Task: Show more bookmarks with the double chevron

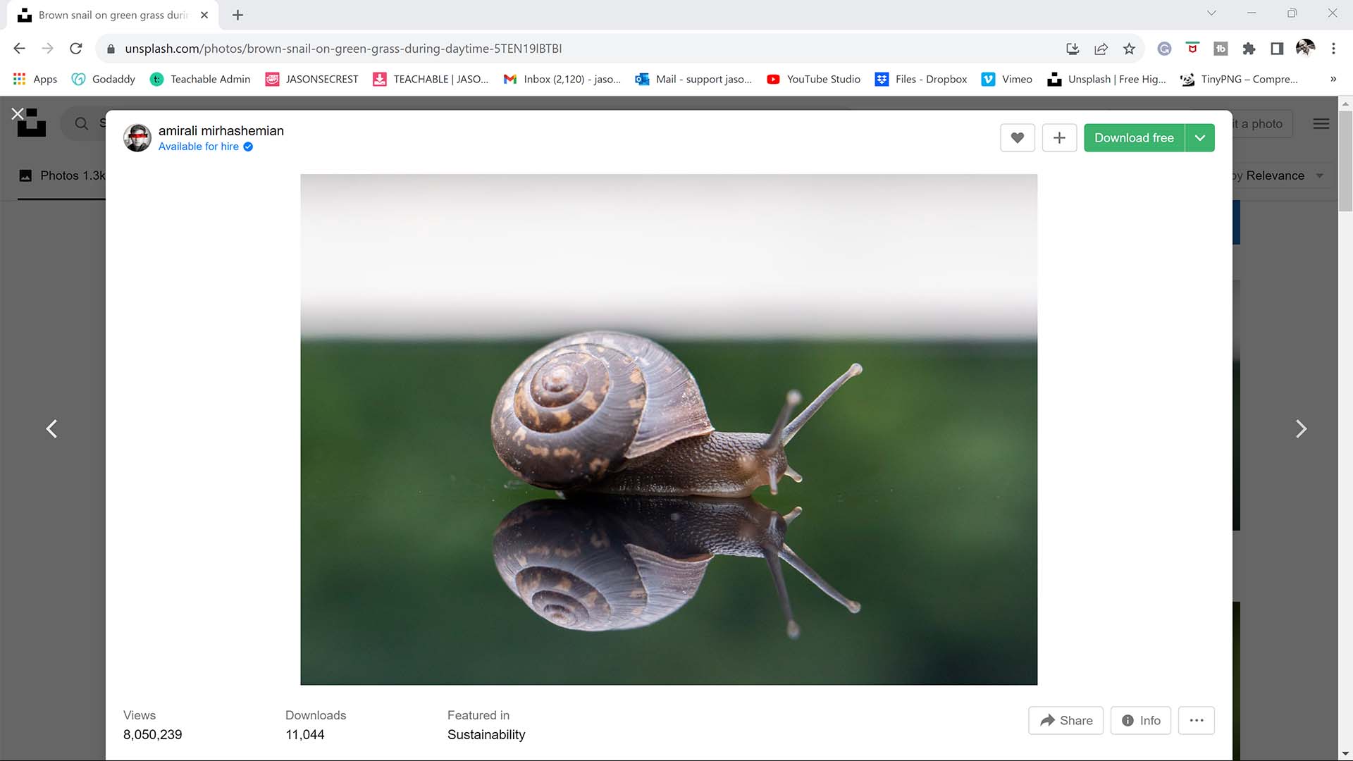Action: tap(1333, 79)
